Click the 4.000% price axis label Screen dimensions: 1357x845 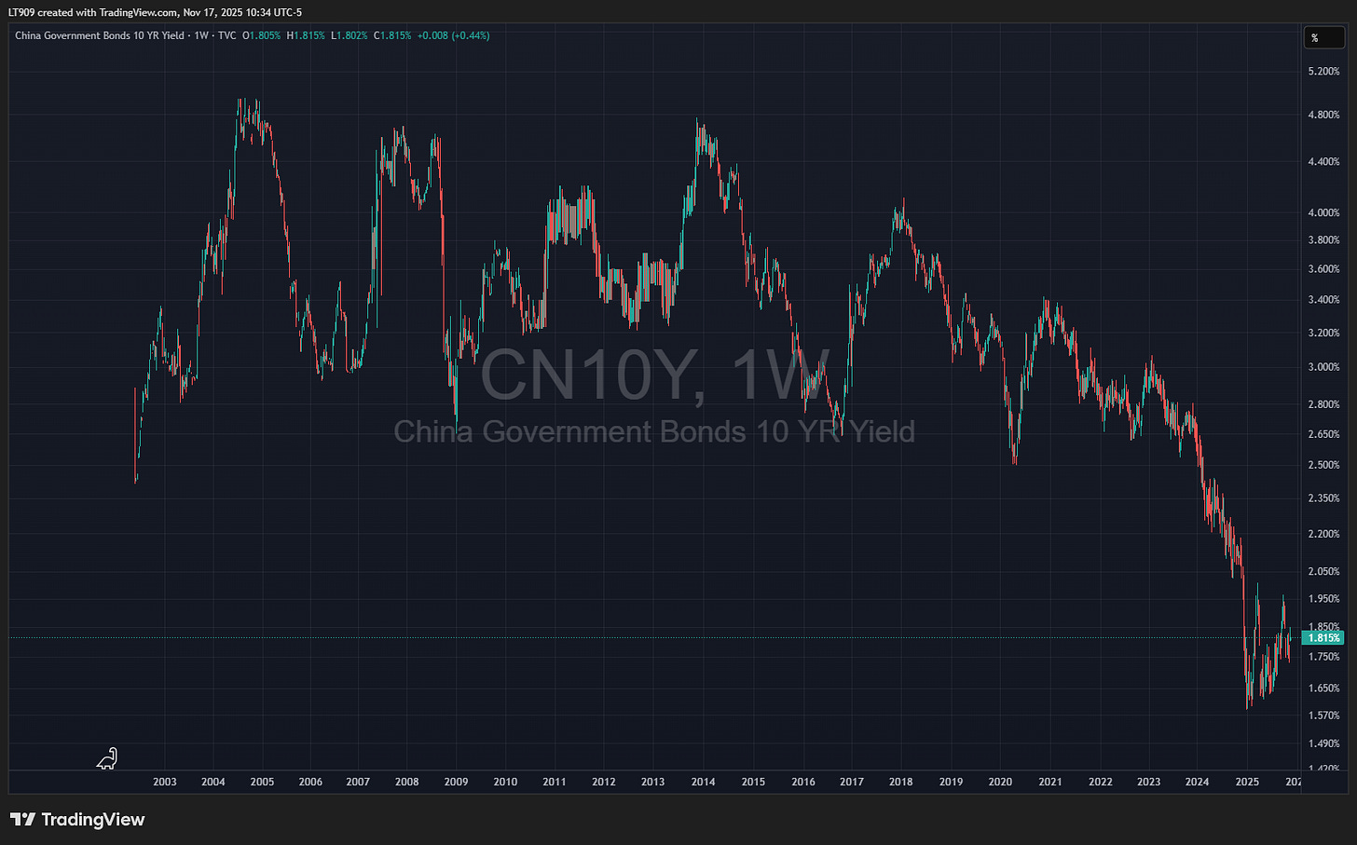(1324, 213)
